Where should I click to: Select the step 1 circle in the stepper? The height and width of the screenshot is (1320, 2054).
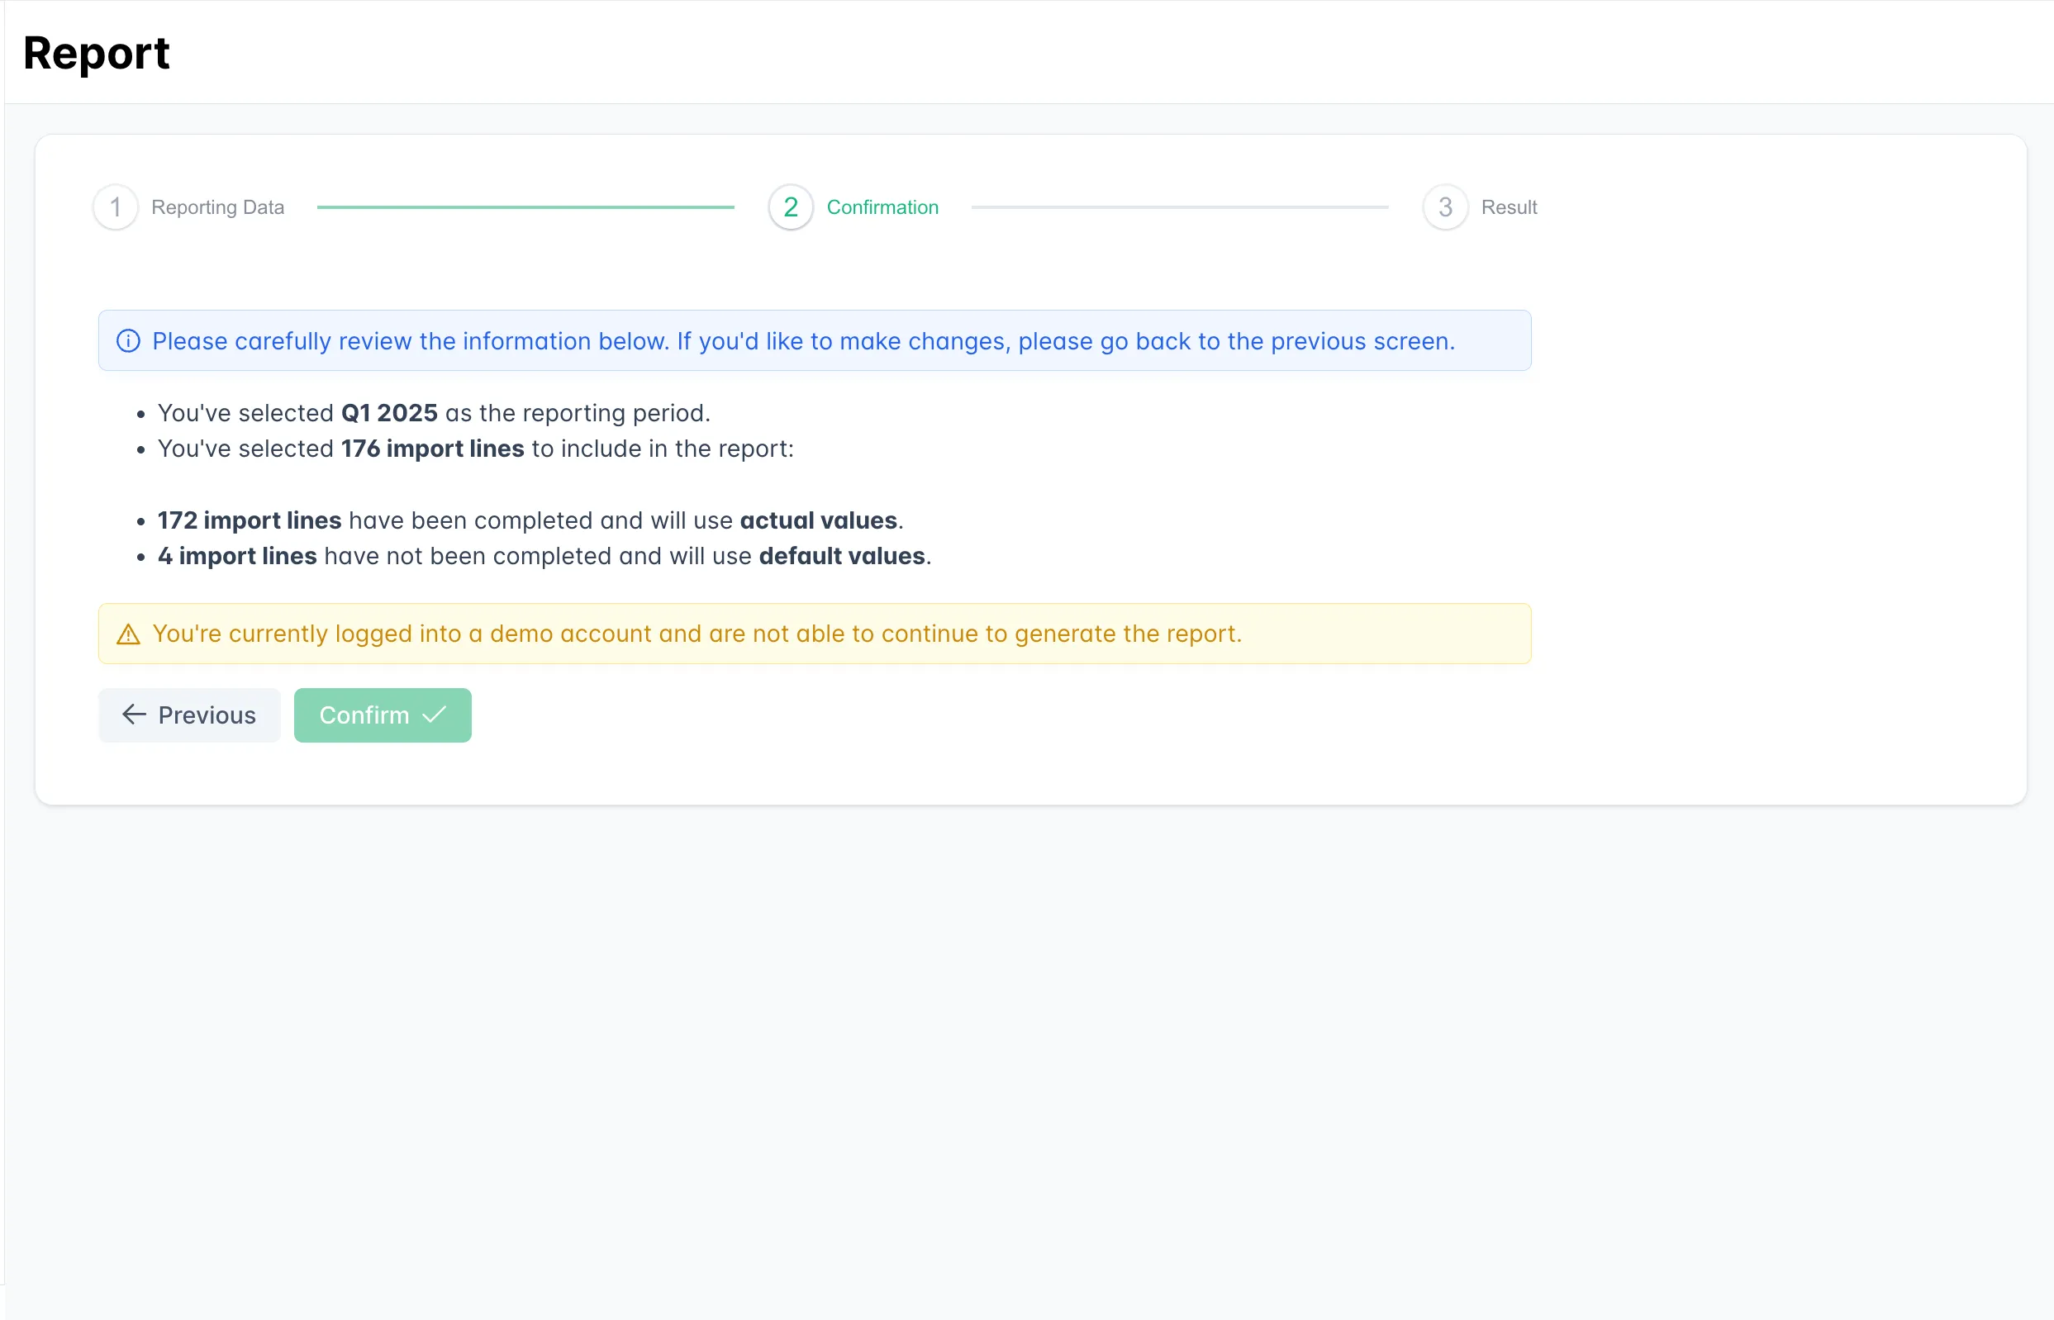(115, 207)
